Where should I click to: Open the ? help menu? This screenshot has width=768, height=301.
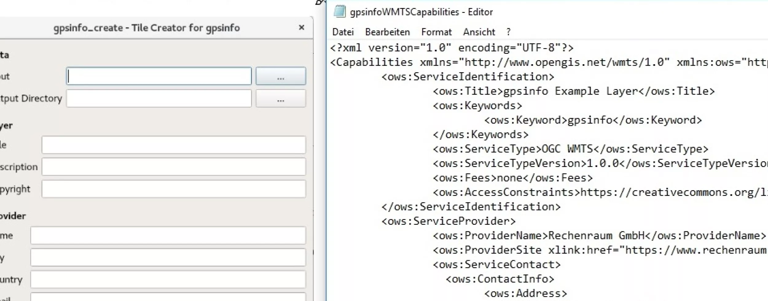tap(508, 32)
